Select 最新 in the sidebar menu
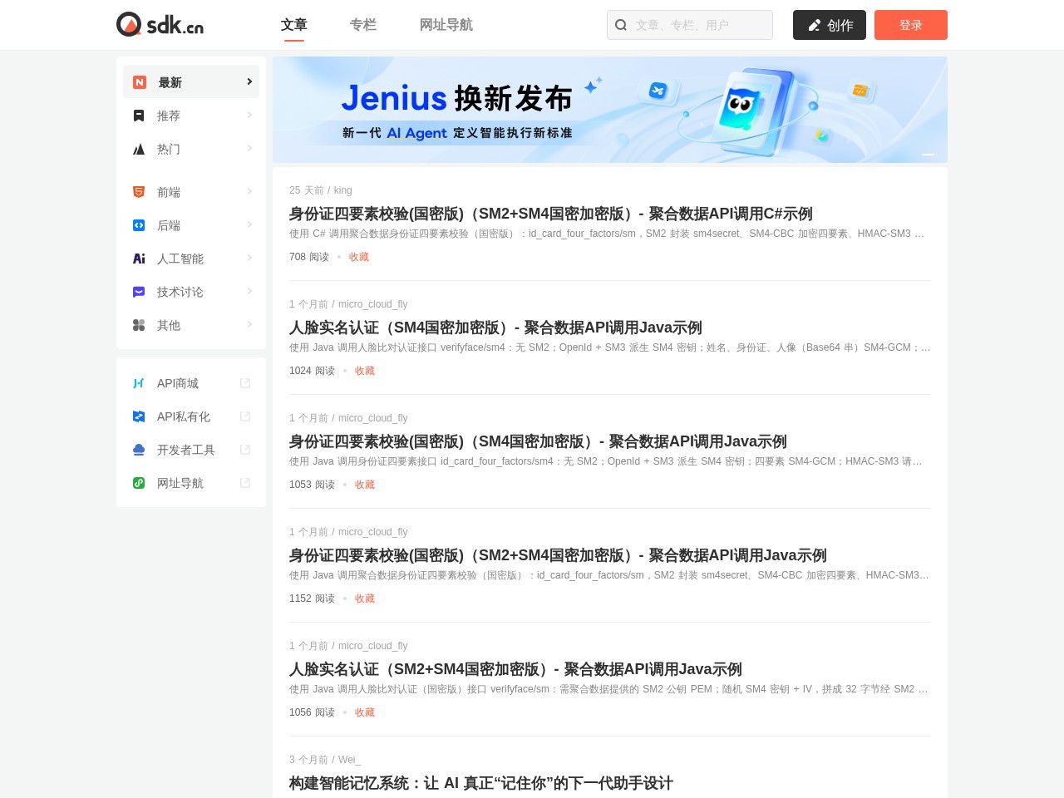1064x798 pixels. point(191,82)
